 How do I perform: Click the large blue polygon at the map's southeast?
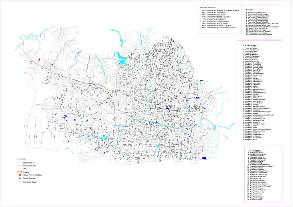click(x=204, y=158)
